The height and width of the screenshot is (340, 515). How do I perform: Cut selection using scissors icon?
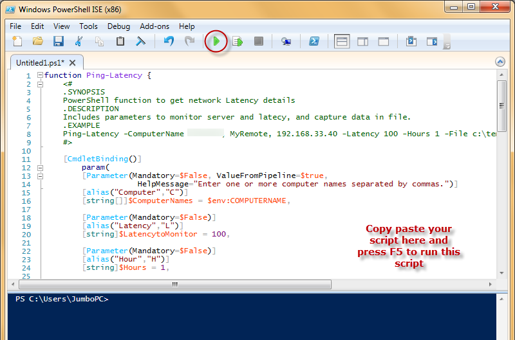tap(79, 41)
